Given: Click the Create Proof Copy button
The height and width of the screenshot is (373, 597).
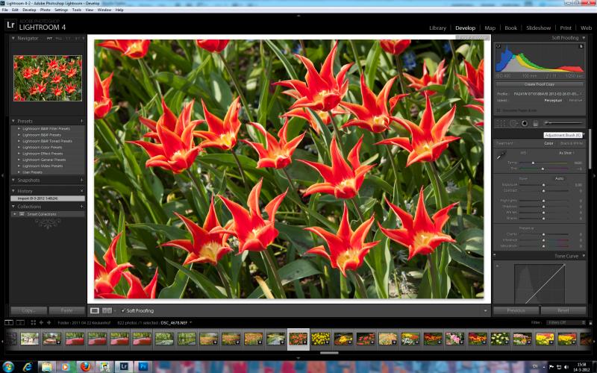Looking at the screenshot, I should pyautogui.click(x=539, y=84).
